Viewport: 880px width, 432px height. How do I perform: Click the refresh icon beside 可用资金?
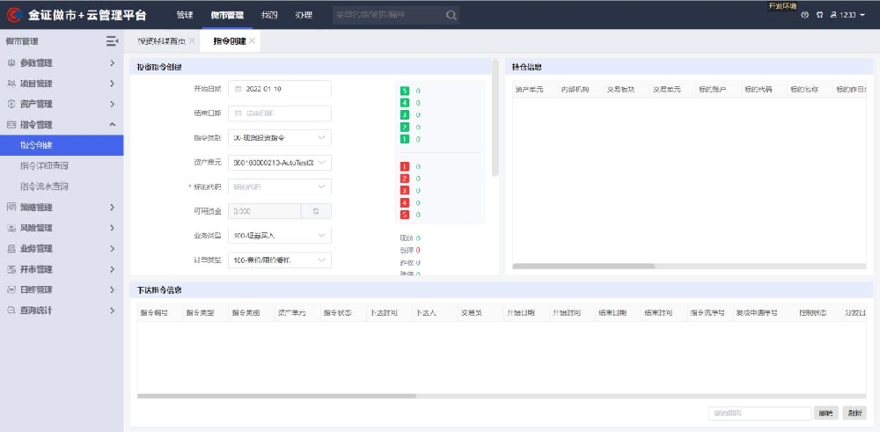pyautogui.click(x=316, y=211)
